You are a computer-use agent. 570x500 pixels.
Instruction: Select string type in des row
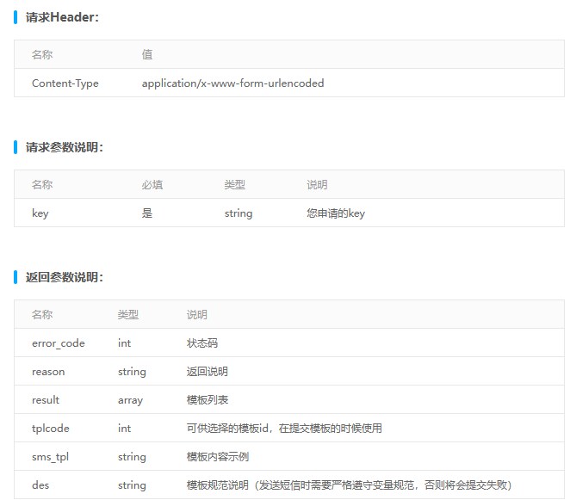(x=132, y=485)
